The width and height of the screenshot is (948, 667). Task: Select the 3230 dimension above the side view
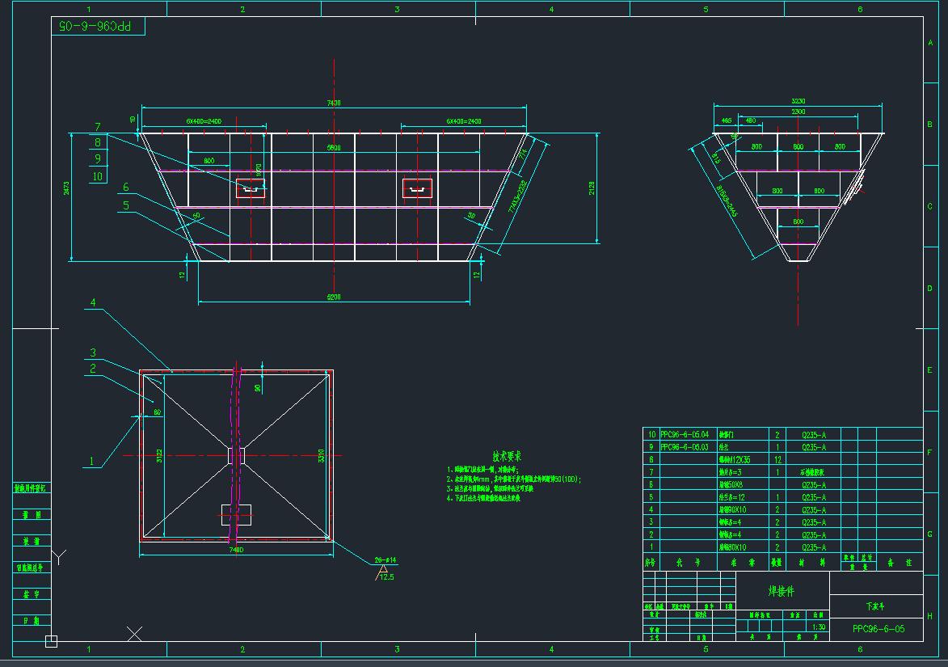tap(798, 101)
